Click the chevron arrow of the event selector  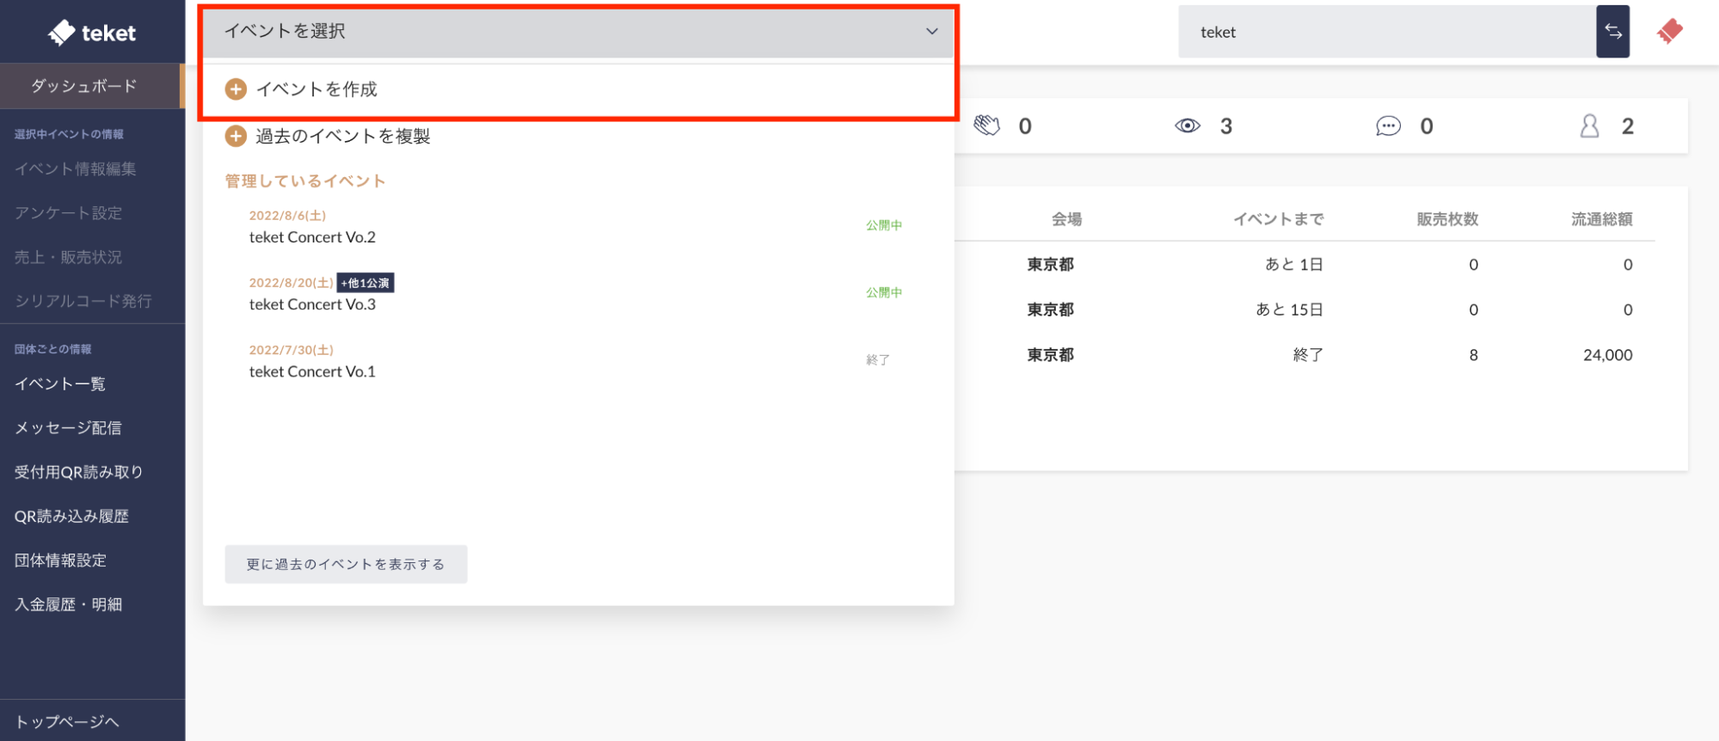[x=931, y=32]
